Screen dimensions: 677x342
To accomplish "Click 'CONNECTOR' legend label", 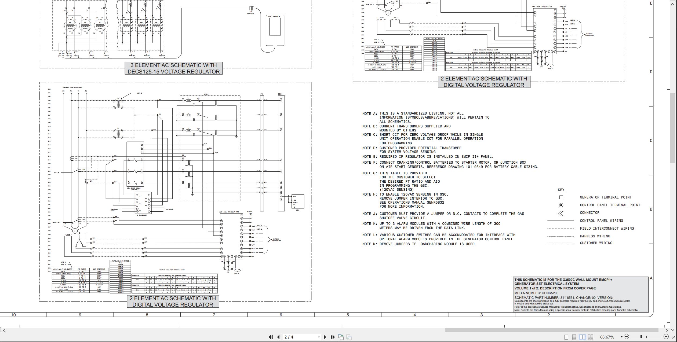I will pos(589,213).
